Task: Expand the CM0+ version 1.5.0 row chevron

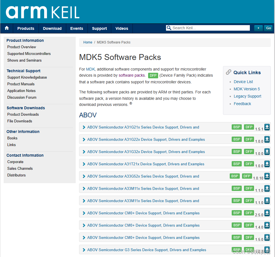Action: (x=84, y=237)
